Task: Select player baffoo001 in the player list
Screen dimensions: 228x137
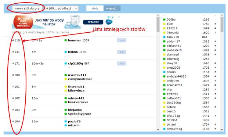Action: [174, 98]
